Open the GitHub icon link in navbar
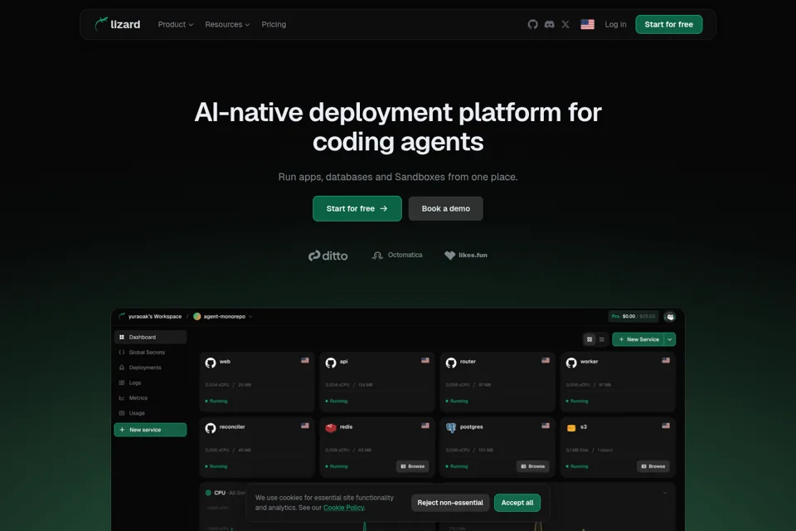Viewport: 796px width, 531px height. point(532,24)
